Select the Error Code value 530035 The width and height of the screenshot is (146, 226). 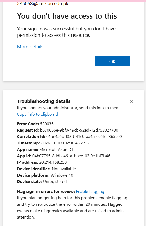47,124
